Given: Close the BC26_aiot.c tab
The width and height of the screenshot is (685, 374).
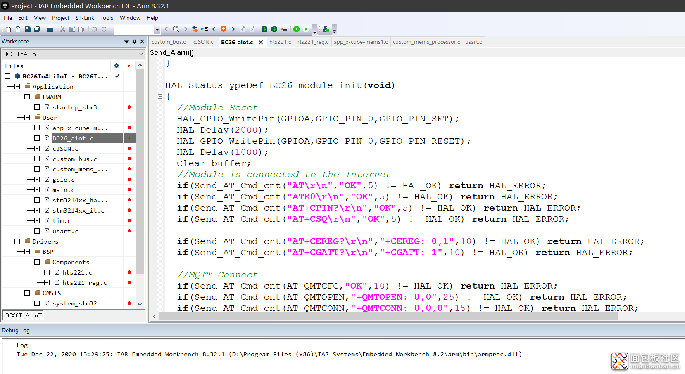Looking at the screenshot, I should click(261, 42).
